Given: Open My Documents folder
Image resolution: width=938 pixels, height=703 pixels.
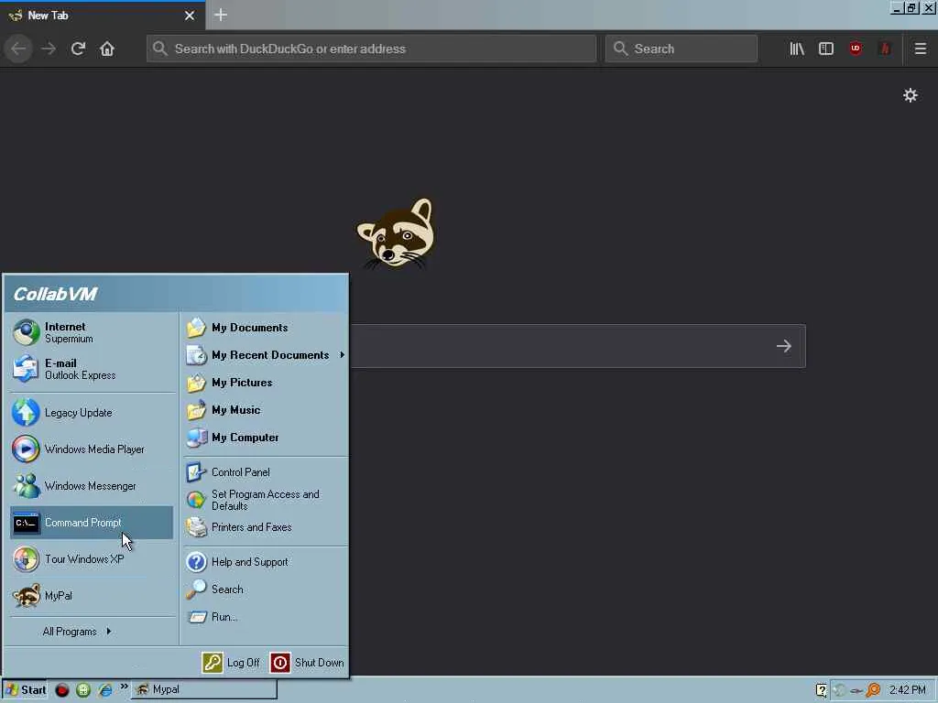Looking at the screenshot, I should tap(266, 328).
